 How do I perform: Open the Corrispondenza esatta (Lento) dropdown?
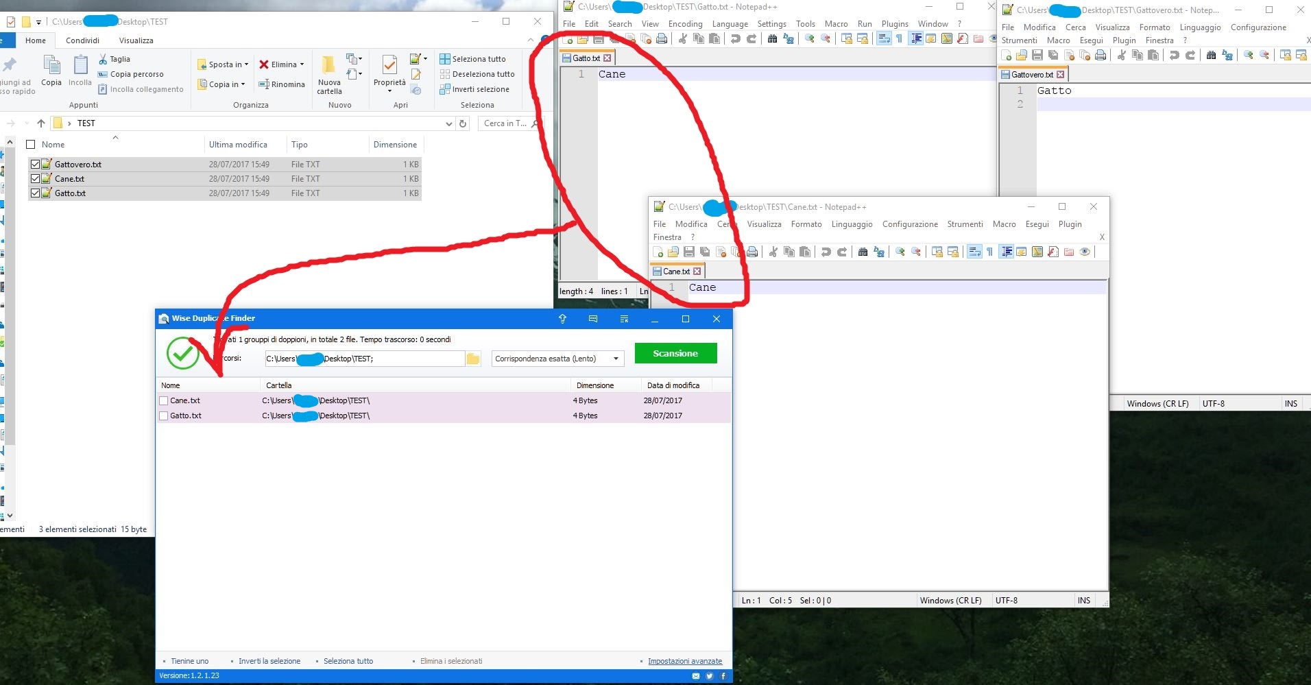pos(558,359)
